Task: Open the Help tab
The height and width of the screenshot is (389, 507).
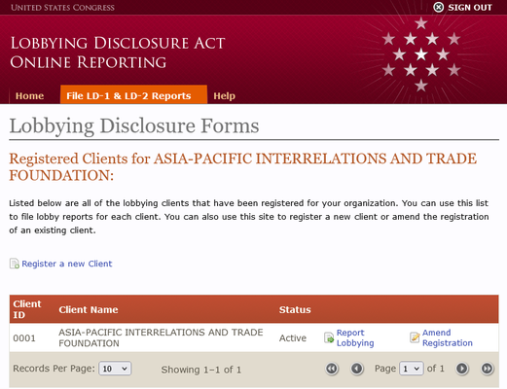Action: 224,96
